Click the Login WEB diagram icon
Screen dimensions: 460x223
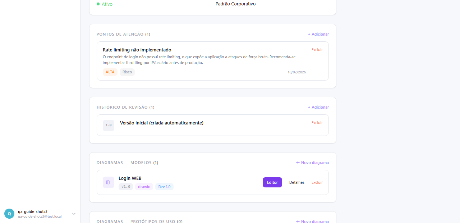pos(109,182)
